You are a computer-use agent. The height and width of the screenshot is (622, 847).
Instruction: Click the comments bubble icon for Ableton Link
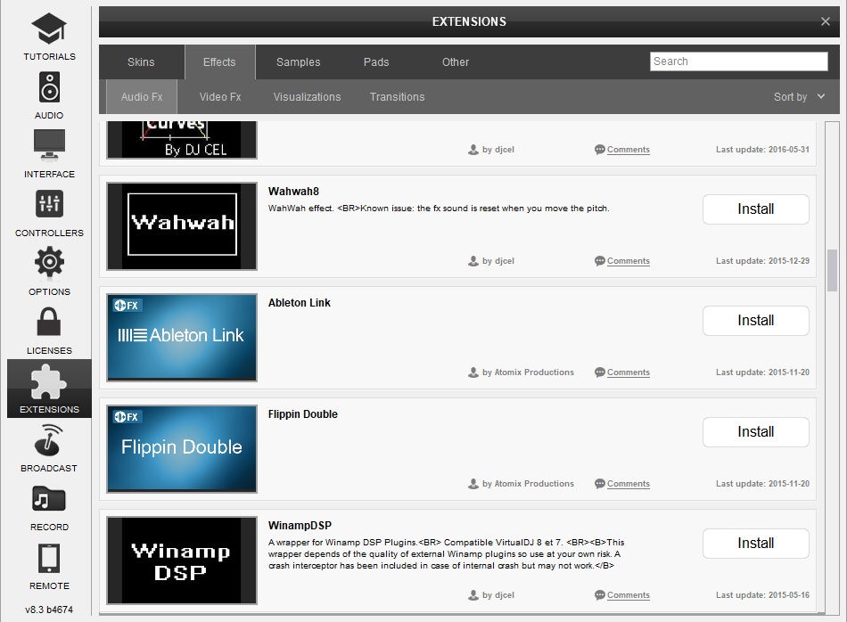[x=600, y=372]
